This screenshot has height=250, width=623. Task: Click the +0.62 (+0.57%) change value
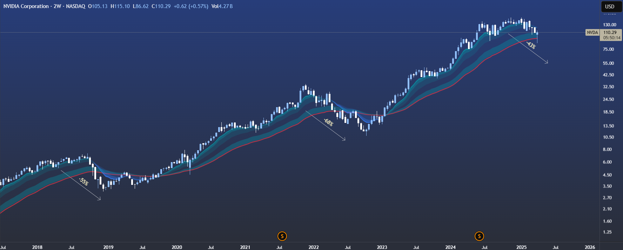point(191,6)
